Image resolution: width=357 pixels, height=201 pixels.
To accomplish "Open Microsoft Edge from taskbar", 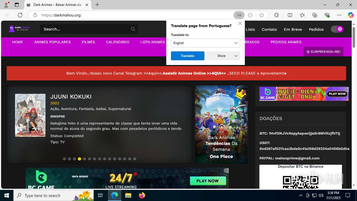I will (115, 195).
